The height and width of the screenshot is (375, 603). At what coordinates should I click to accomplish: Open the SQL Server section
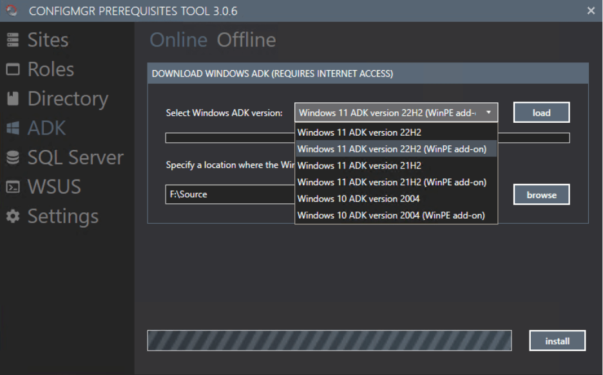pyautogui.click(x=12, y=157)
